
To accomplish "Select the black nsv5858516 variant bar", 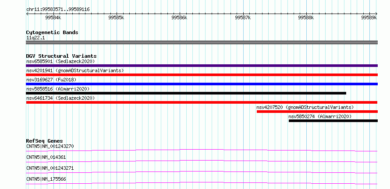I will pyautogui.click(x=186, y=93).
